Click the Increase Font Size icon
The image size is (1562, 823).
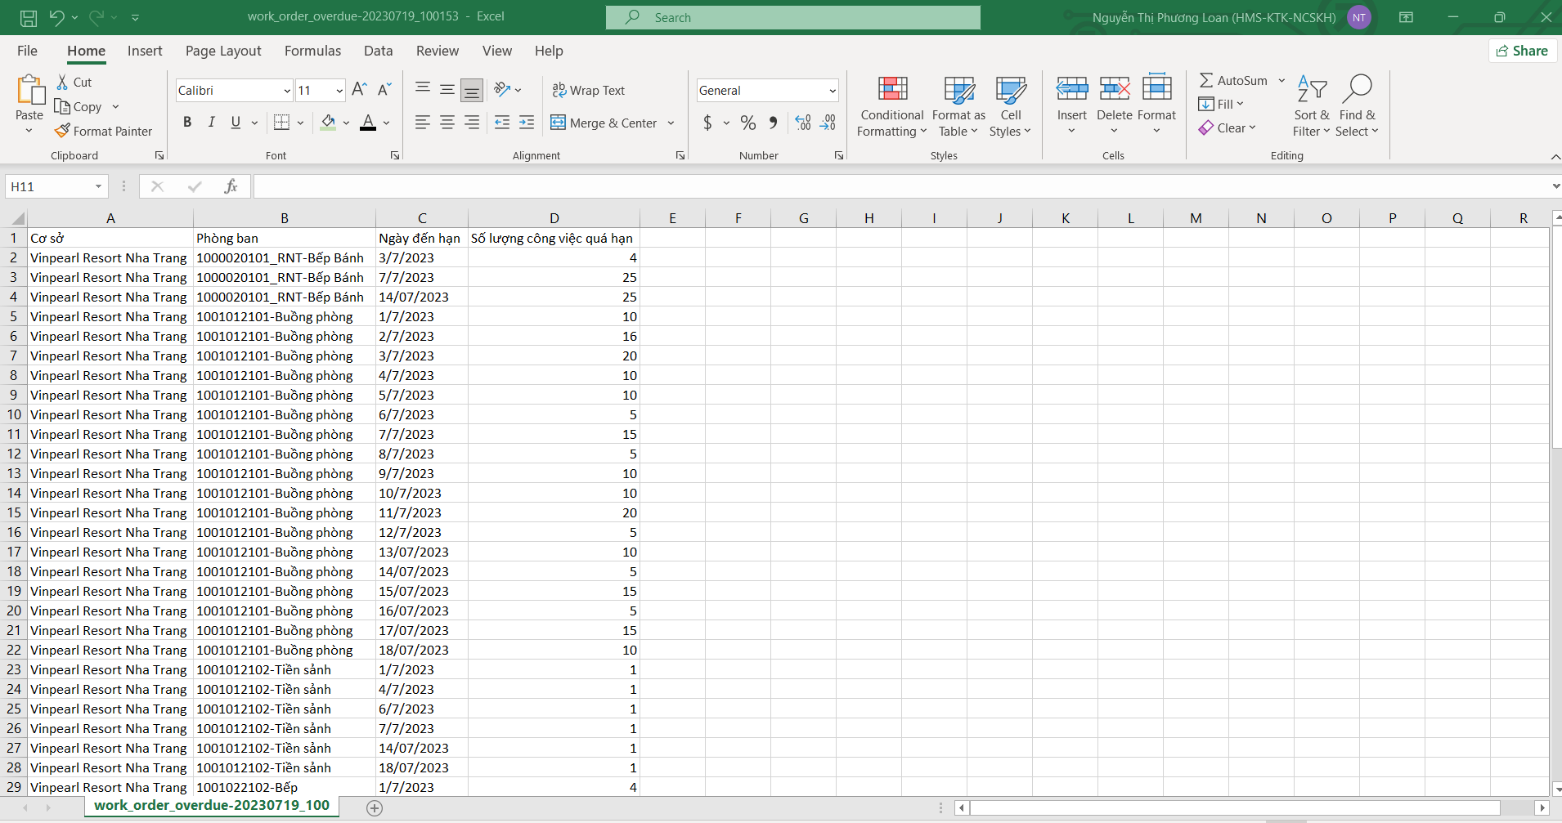[359, 90]
